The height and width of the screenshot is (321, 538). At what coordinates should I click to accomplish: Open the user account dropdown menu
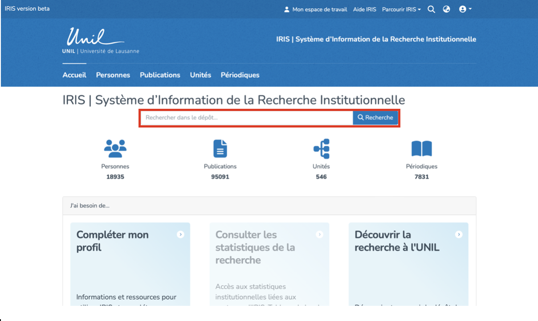(x=465, y=9)
